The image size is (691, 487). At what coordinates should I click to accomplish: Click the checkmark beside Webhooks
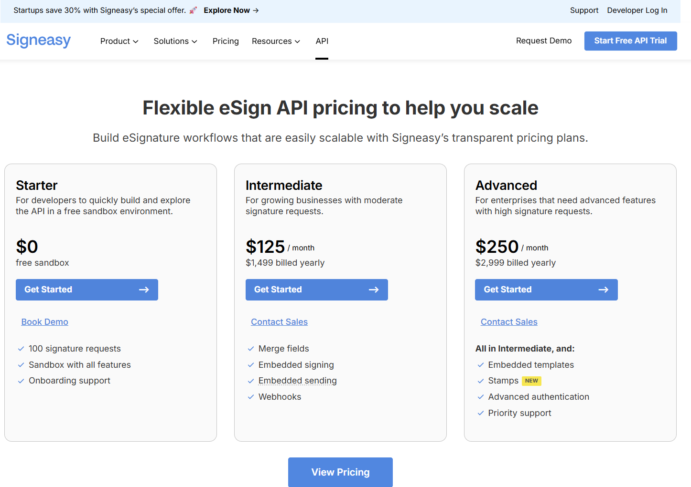click(251, 397)
